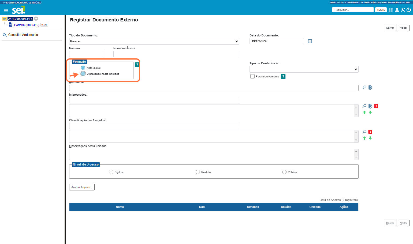Viewport: 413px width, 244px height.
Task: Click the top Salvar button
Action: (x=390, y=28)
